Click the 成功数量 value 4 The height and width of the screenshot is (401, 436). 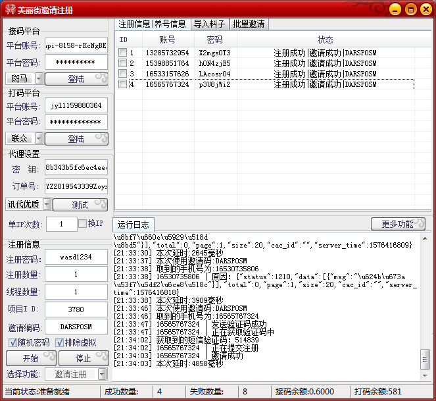159,392
